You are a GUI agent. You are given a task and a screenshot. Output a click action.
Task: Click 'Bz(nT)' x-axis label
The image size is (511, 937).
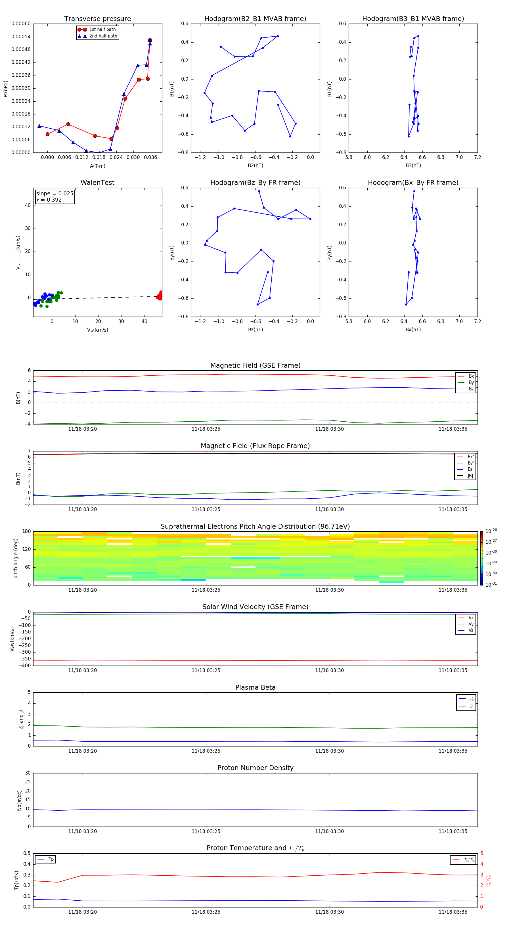tap(255, 330)
